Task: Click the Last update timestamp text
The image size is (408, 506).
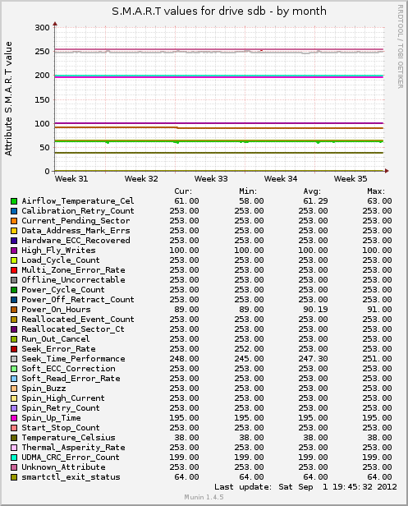Action: tap(305, 487)
